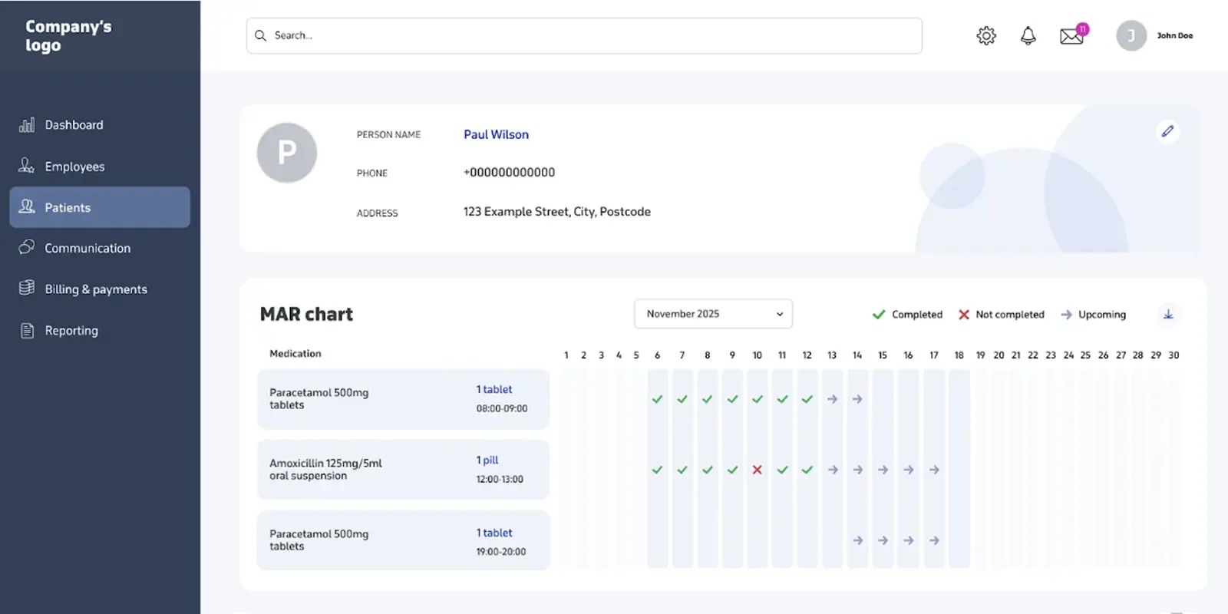The height and width of the screenshot is (614, 1228).
Task: Click the red X on day 10 for Amoxicillin
Action: coord(757,470)
